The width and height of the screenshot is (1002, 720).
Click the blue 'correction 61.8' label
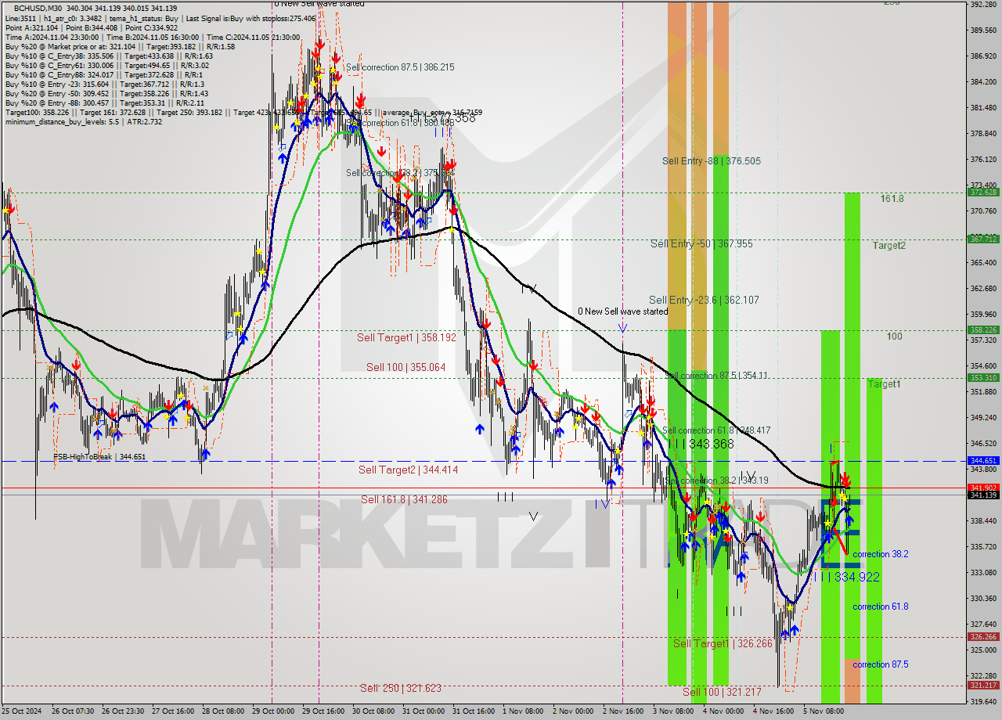pyautogui.click(x=880, y=607)
